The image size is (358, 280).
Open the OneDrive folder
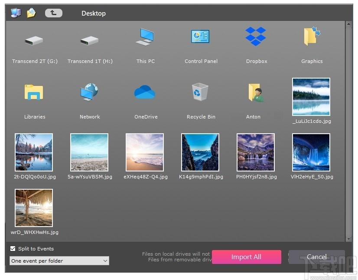pyautogui.click(x=145, y=92)
